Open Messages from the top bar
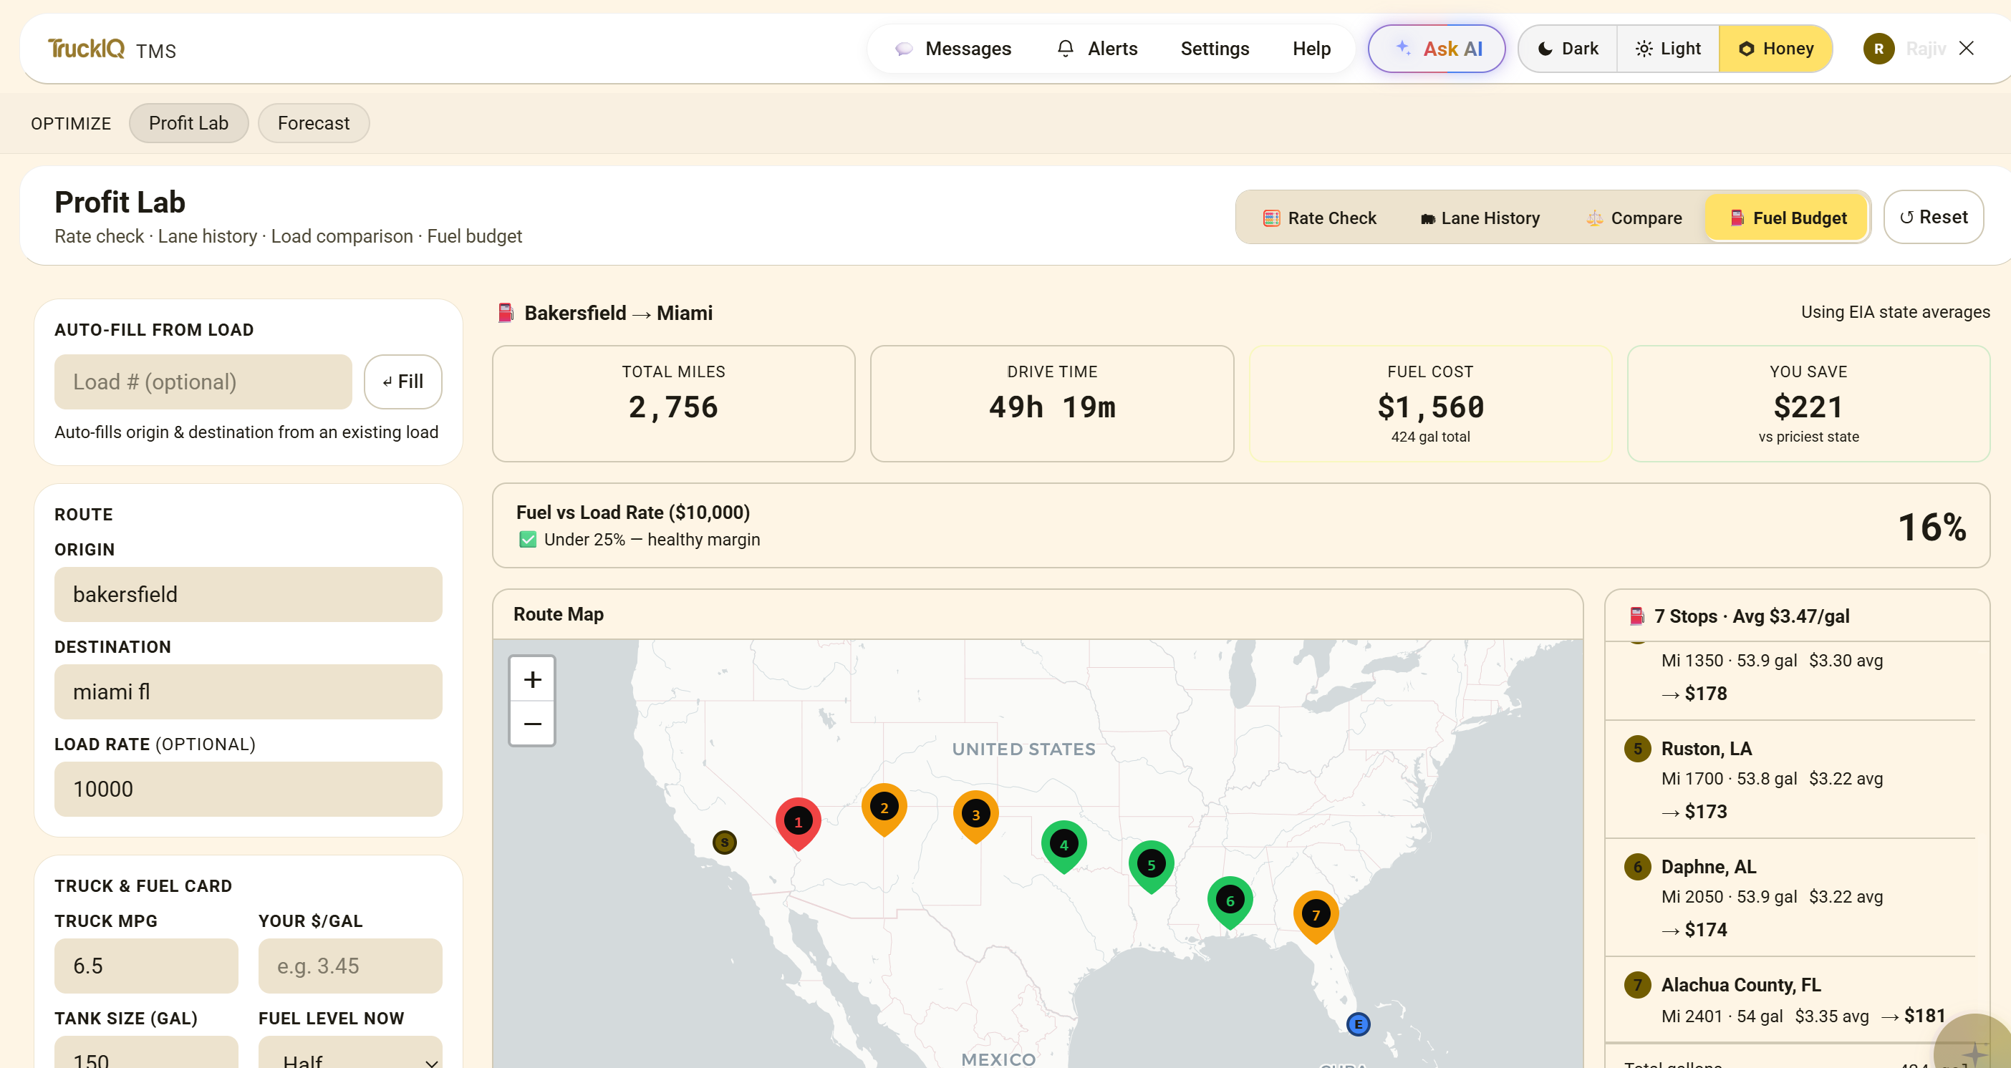The width and height of the screenshot is (2011, 1068). point(953,49)
